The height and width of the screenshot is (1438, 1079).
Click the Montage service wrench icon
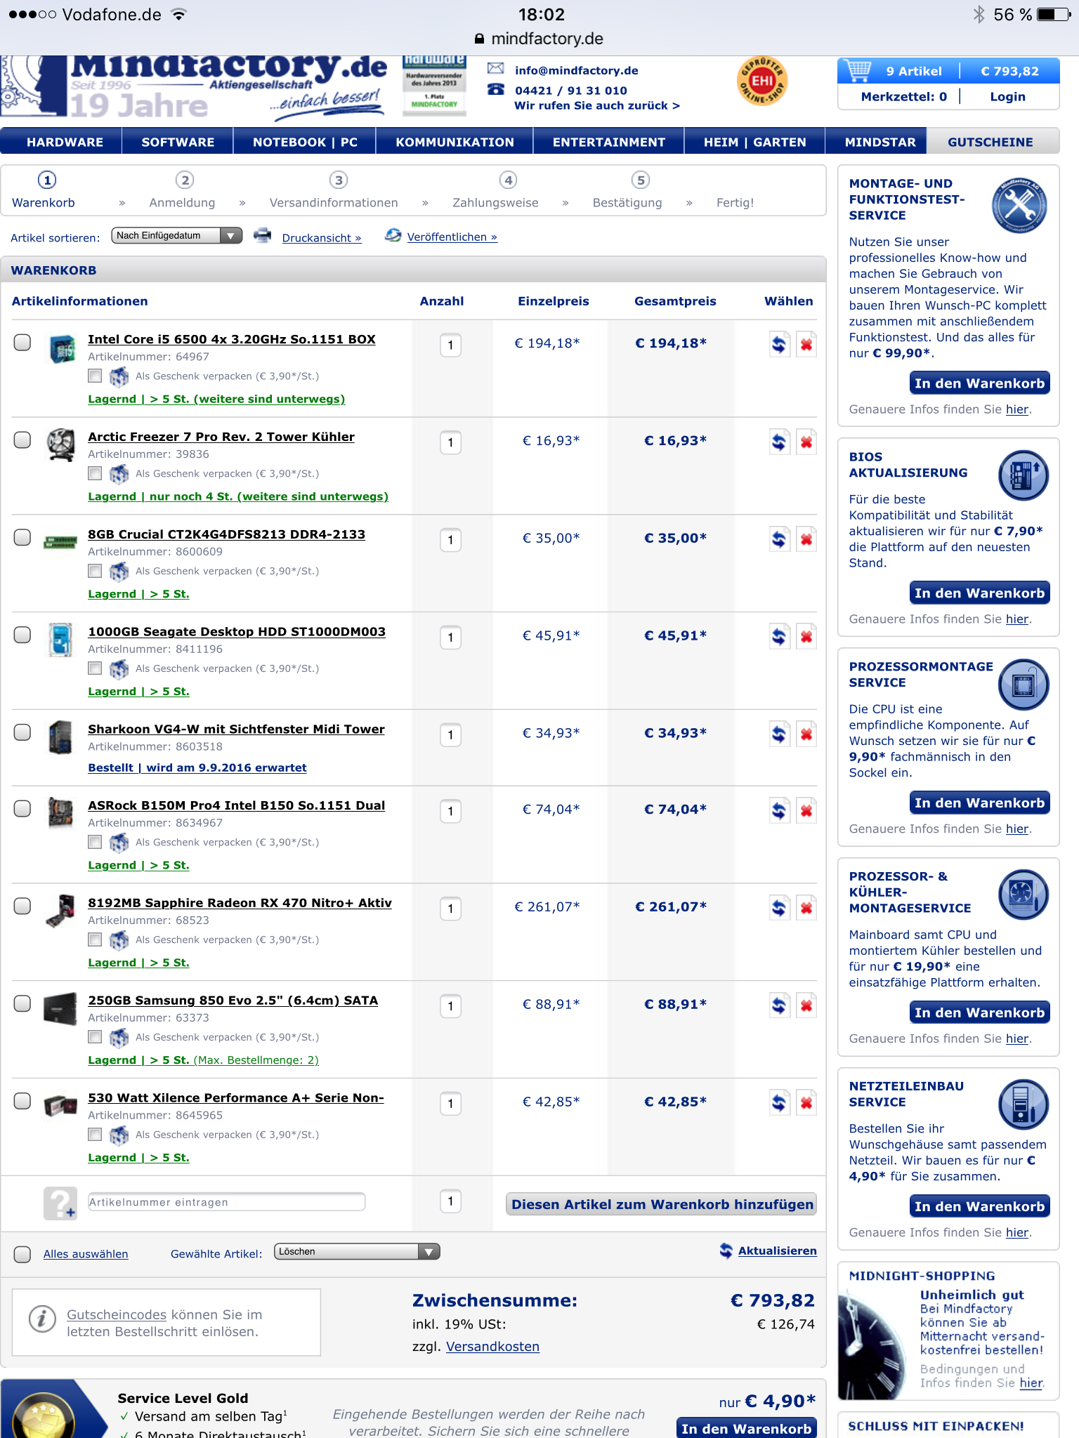point(1019,205)
